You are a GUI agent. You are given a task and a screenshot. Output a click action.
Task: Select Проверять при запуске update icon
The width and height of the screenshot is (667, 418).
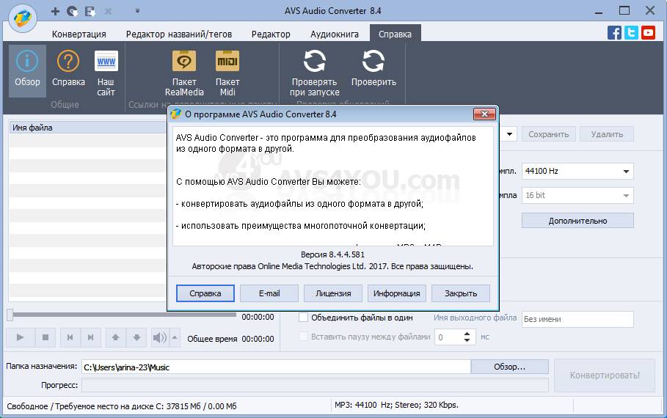[x=314, y=62]
